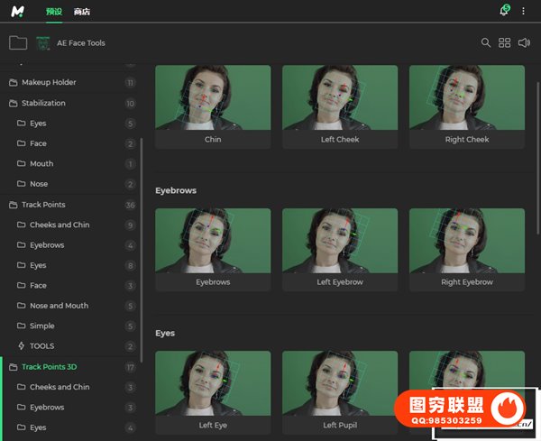Open the Nose and Mouth subfolder
This screenshot has width=541, height=441.
click(59, 306)
